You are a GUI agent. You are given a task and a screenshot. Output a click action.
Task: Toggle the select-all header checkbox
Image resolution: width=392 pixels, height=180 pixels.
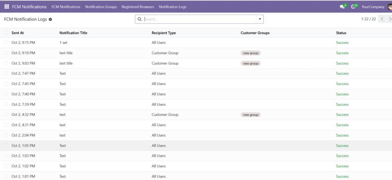pyautogui.click(x=6, y=33)
